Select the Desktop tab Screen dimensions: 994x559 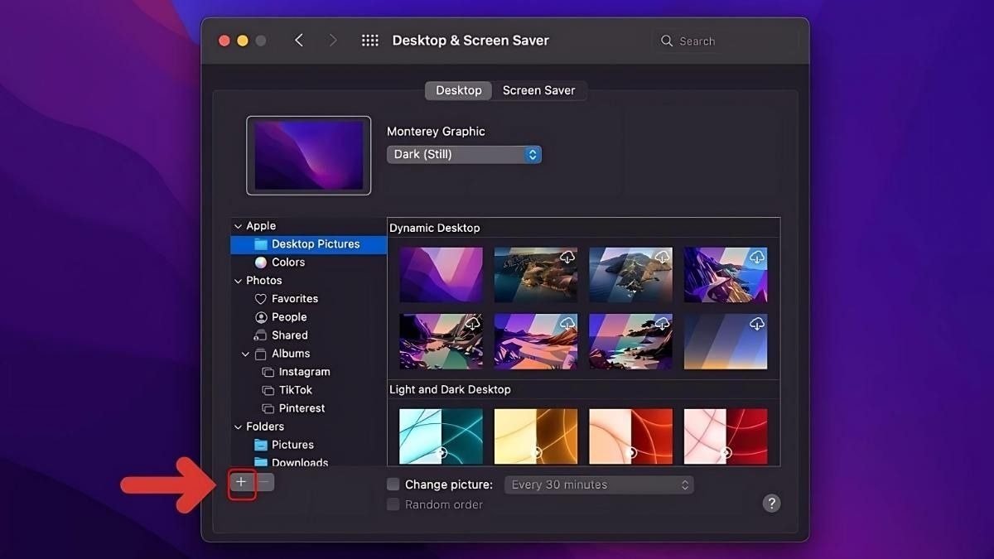[x=458, y=90]
